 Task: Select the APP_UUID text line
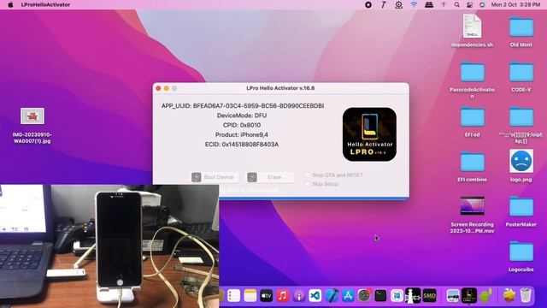(243, 106)
